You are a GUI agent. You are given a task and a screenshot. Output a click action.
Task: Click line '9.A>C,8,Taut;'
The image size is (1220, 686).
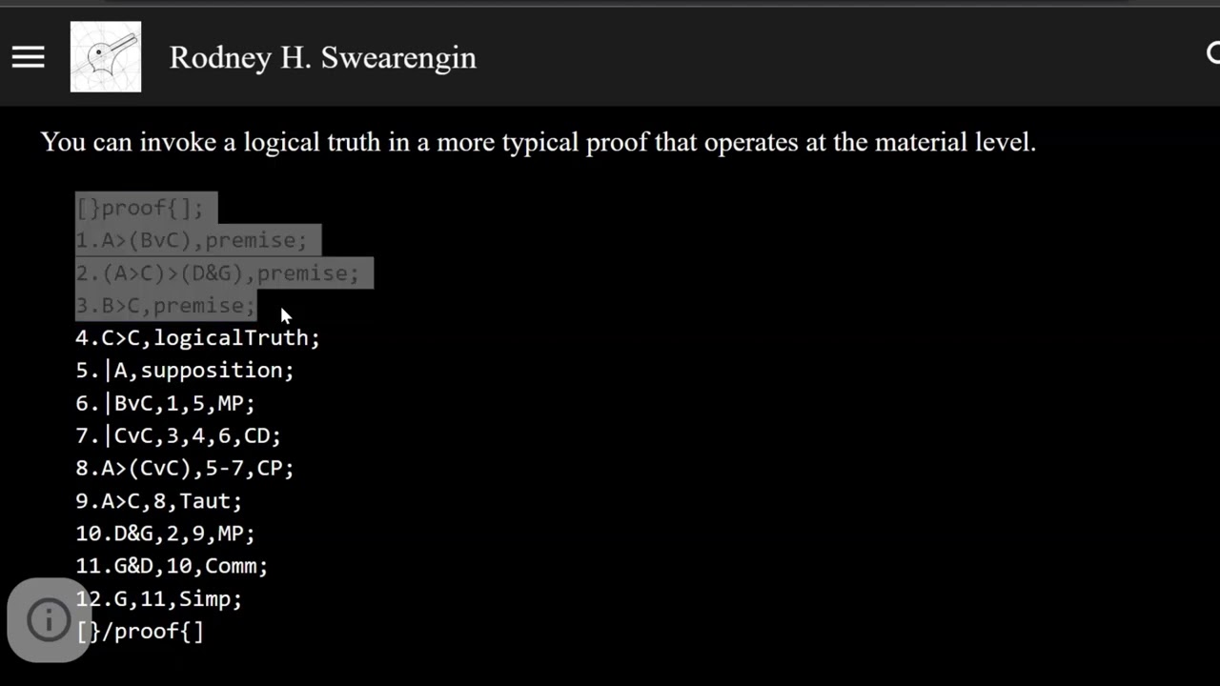pyautogui.click(x=159, y=500)
